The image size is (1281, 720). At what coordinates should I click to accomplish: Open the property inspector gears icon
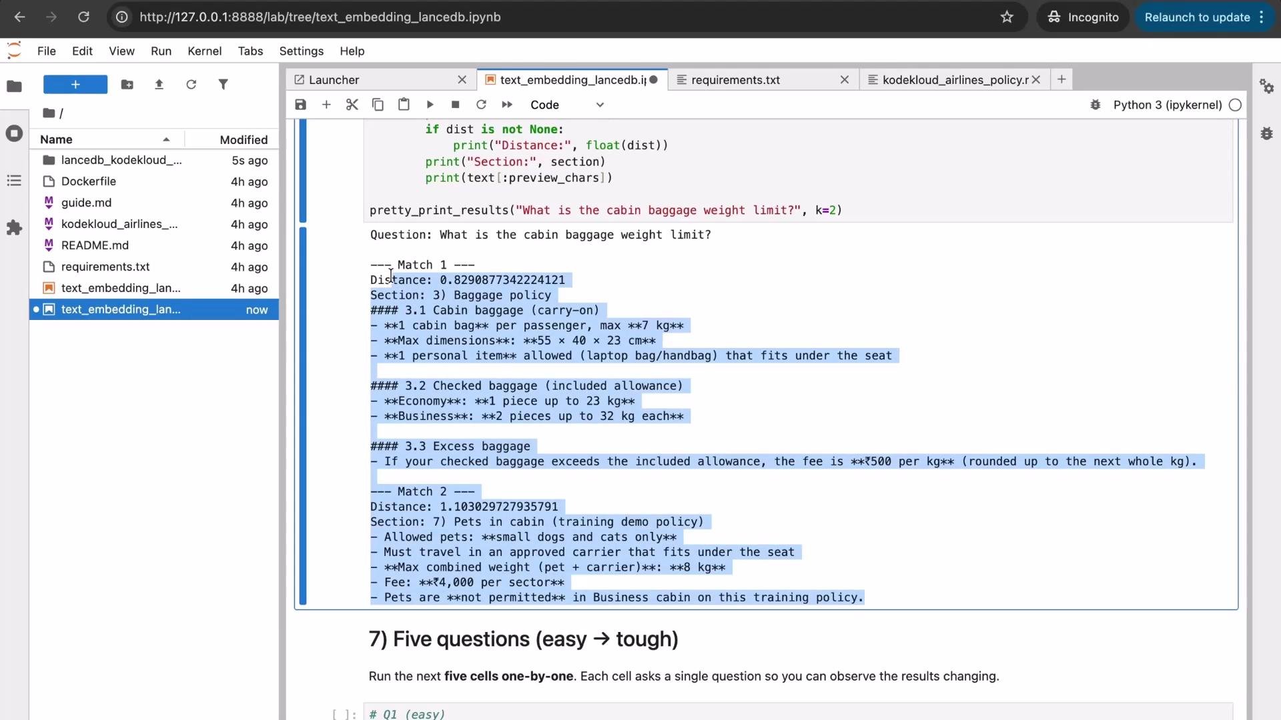[x=1266, y=86]
